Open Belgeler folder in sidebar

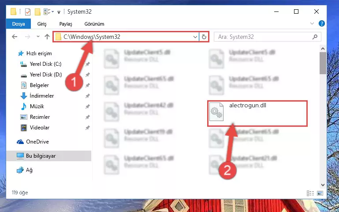tap(39, 85)
